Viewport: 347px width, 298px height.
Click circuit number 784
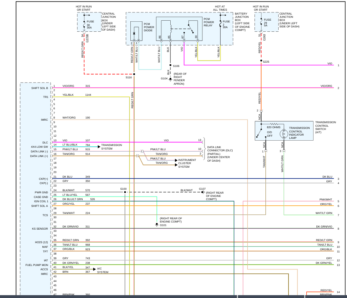tap(88, 145)
